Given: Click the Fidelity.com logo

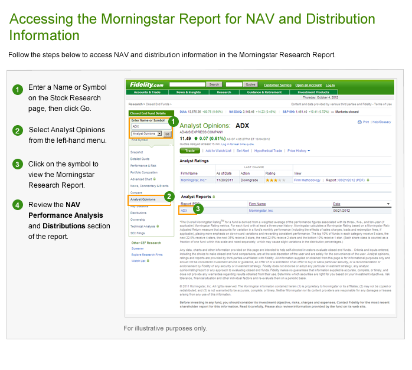Looking at the screenshot, I should coord(148,84).
